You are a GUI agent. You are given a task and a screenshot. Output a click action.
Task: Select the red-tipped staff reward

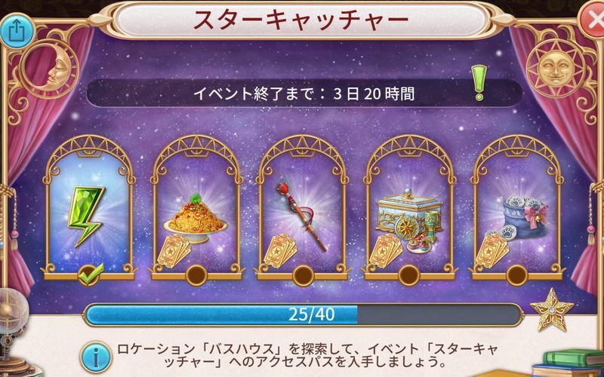(x=300, y=216)
